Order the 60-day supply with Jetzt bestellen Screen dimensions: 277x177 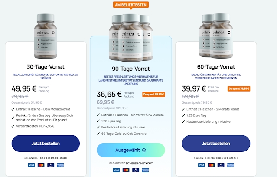point(216,144)
